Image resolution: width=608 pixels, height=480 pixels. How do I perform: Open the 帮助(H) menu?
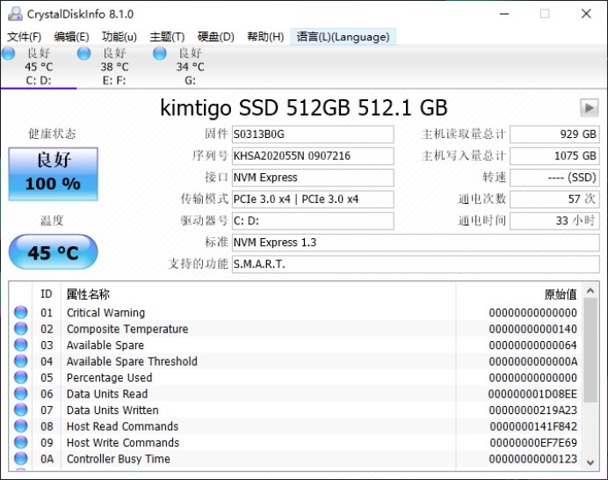pyautogui.click(x=265, y=37)
